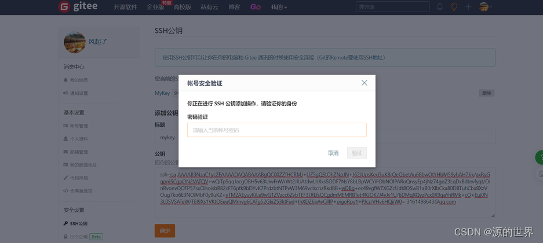Click the Go logo in navigation
543x243 pixels.
tap(256, 7)
